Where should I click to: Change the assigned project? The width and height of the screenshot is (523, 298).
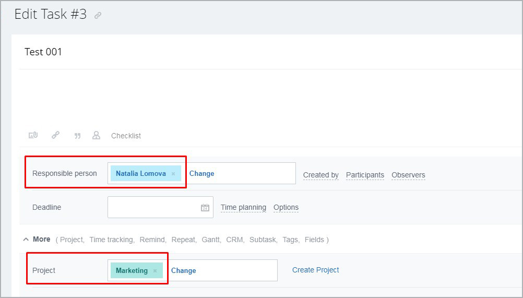coord(183,271)
